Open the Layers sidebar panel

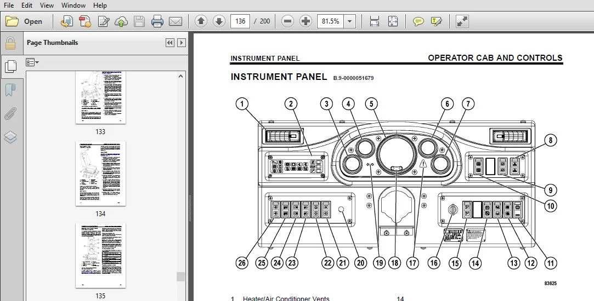click(x=10, y=137)
